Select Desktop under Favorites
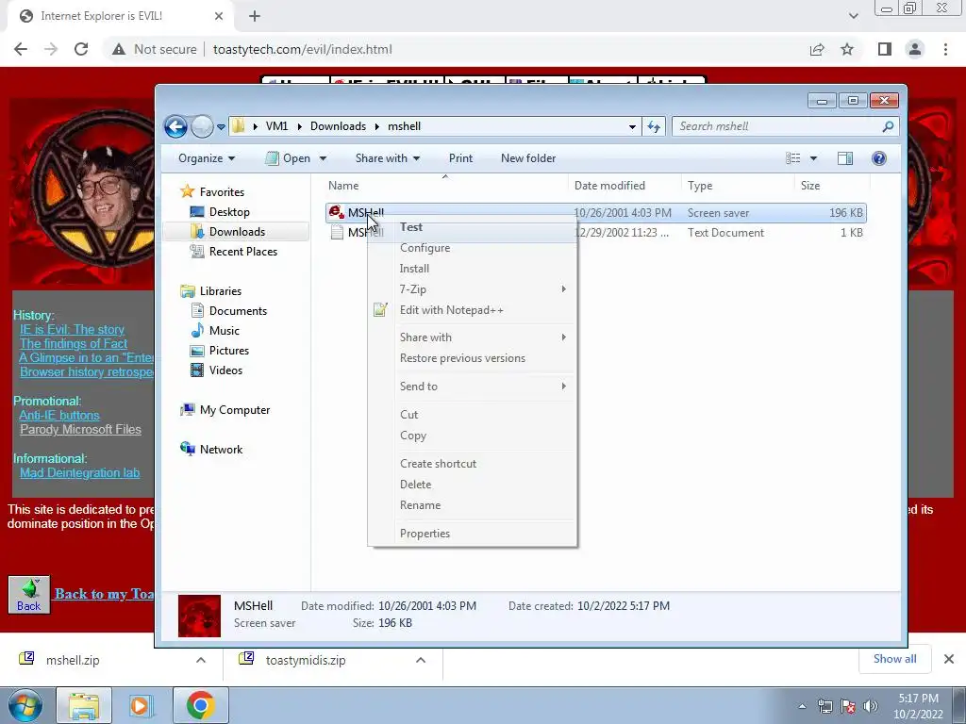 [x=220, y=212]
